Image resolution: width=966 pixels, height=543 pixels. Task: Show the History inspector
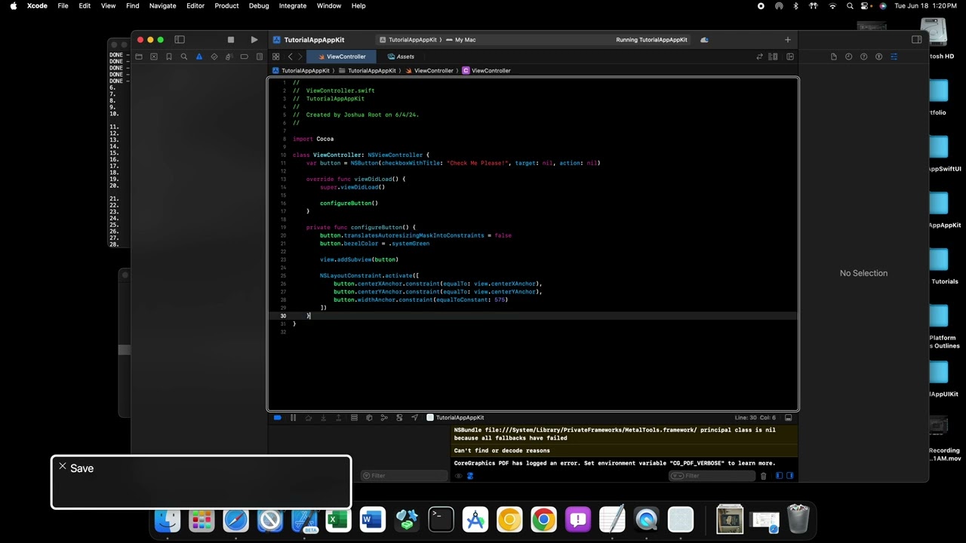coord(849,57)
